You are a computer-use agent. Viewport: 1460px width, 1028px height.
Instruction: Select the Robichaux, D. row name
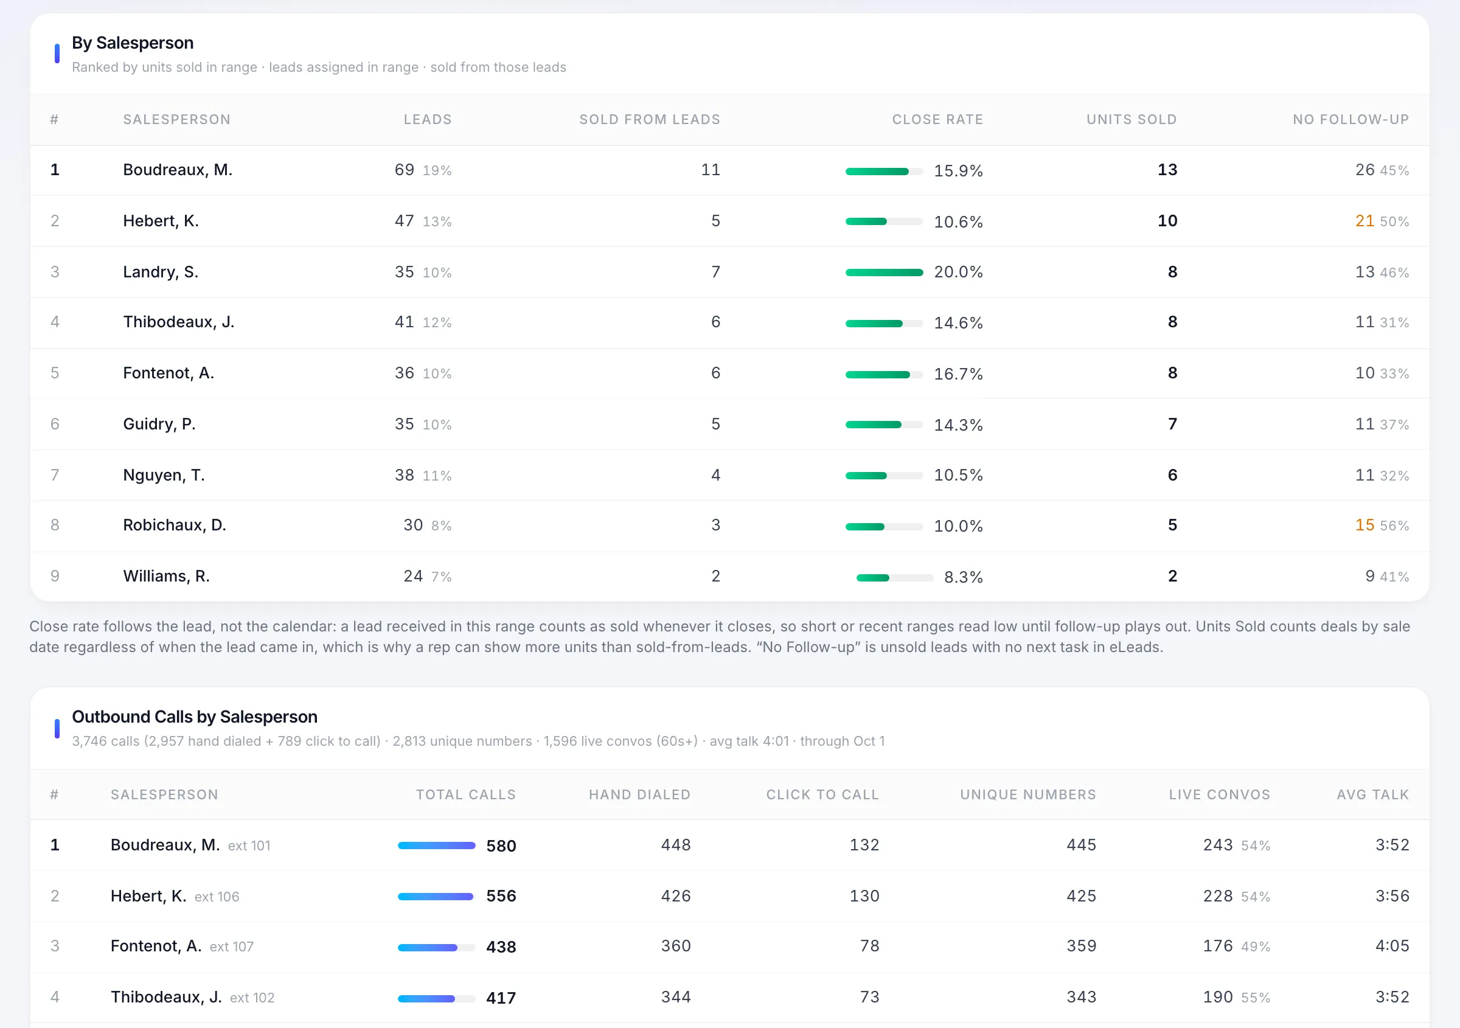coord(174,525)
